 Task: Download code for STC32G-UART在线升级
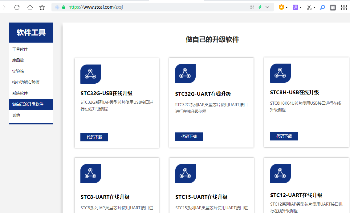(189, 136)
